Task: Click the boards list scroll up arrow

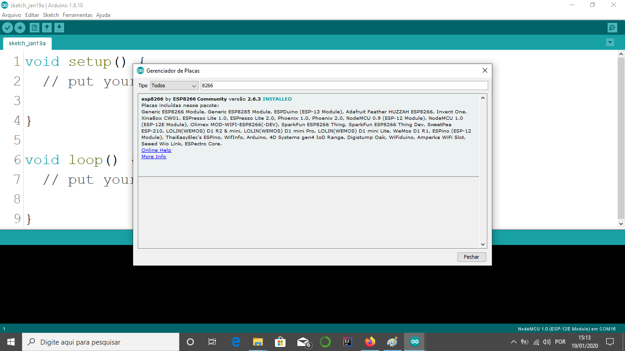Action: tap(483, 98)
